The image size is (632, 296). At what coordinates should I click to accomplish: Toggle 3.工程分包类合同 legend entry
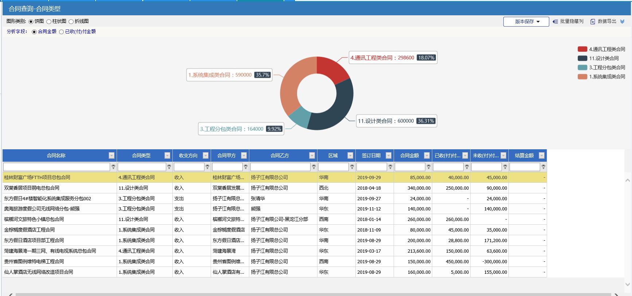tap(601, 67)
